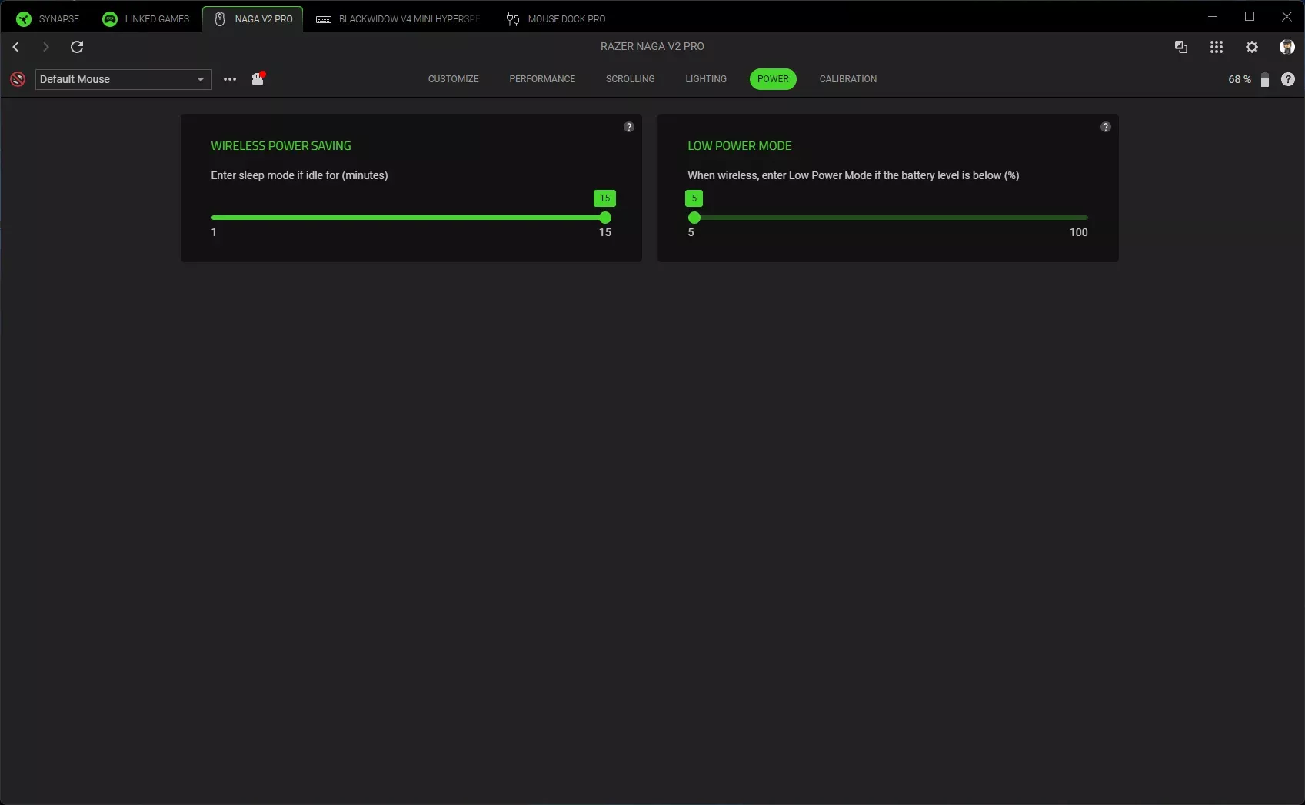Screen dimensions: 1305x805
Task: Go back using the back arrow
Action: (15, 47)
